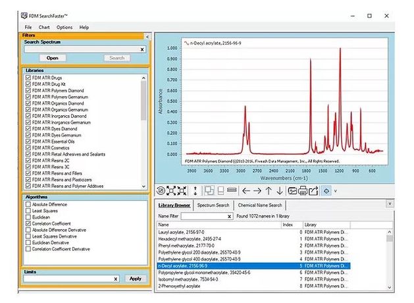Click Libraries list scroll-up arrow
Image resolution: width=414 pixels, height=303 pixels.
143,78
